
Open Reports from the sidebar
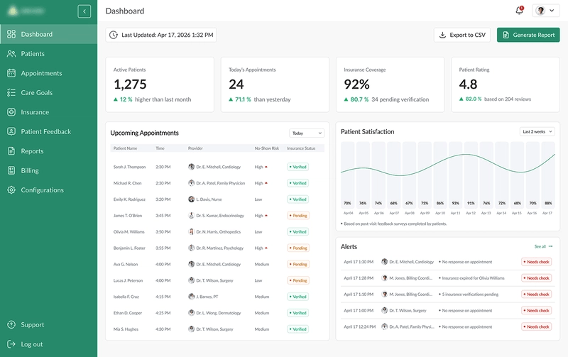point(48,151)
